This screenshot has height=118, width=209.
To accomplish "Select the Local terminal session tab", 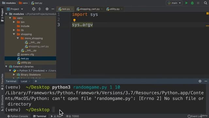I will click(x=24, y=81).
